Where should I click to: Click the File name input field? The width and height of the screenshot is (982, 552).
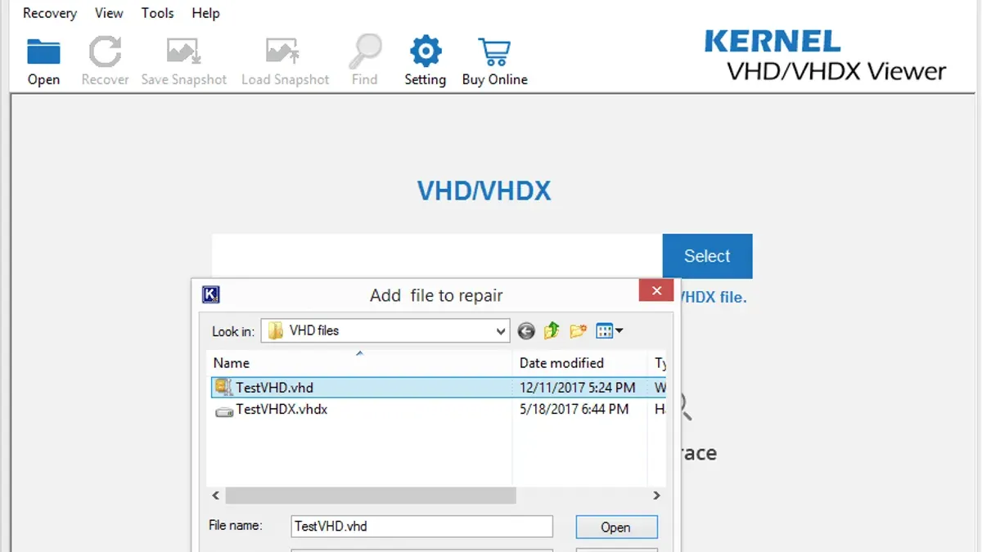(x=422, y=526)
